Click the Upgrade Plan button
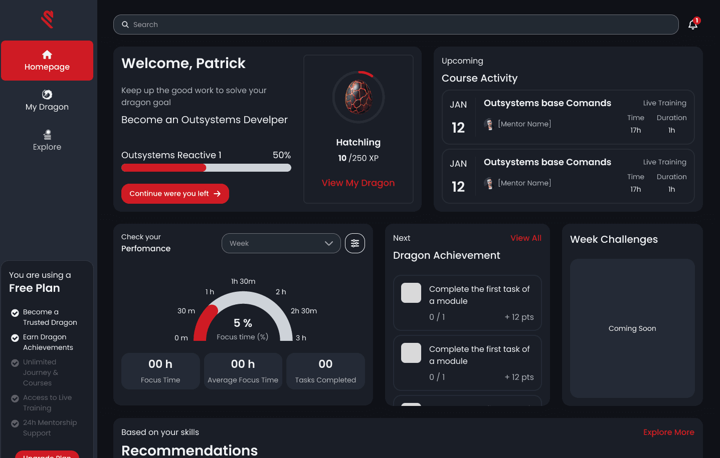 coord(47,454)
